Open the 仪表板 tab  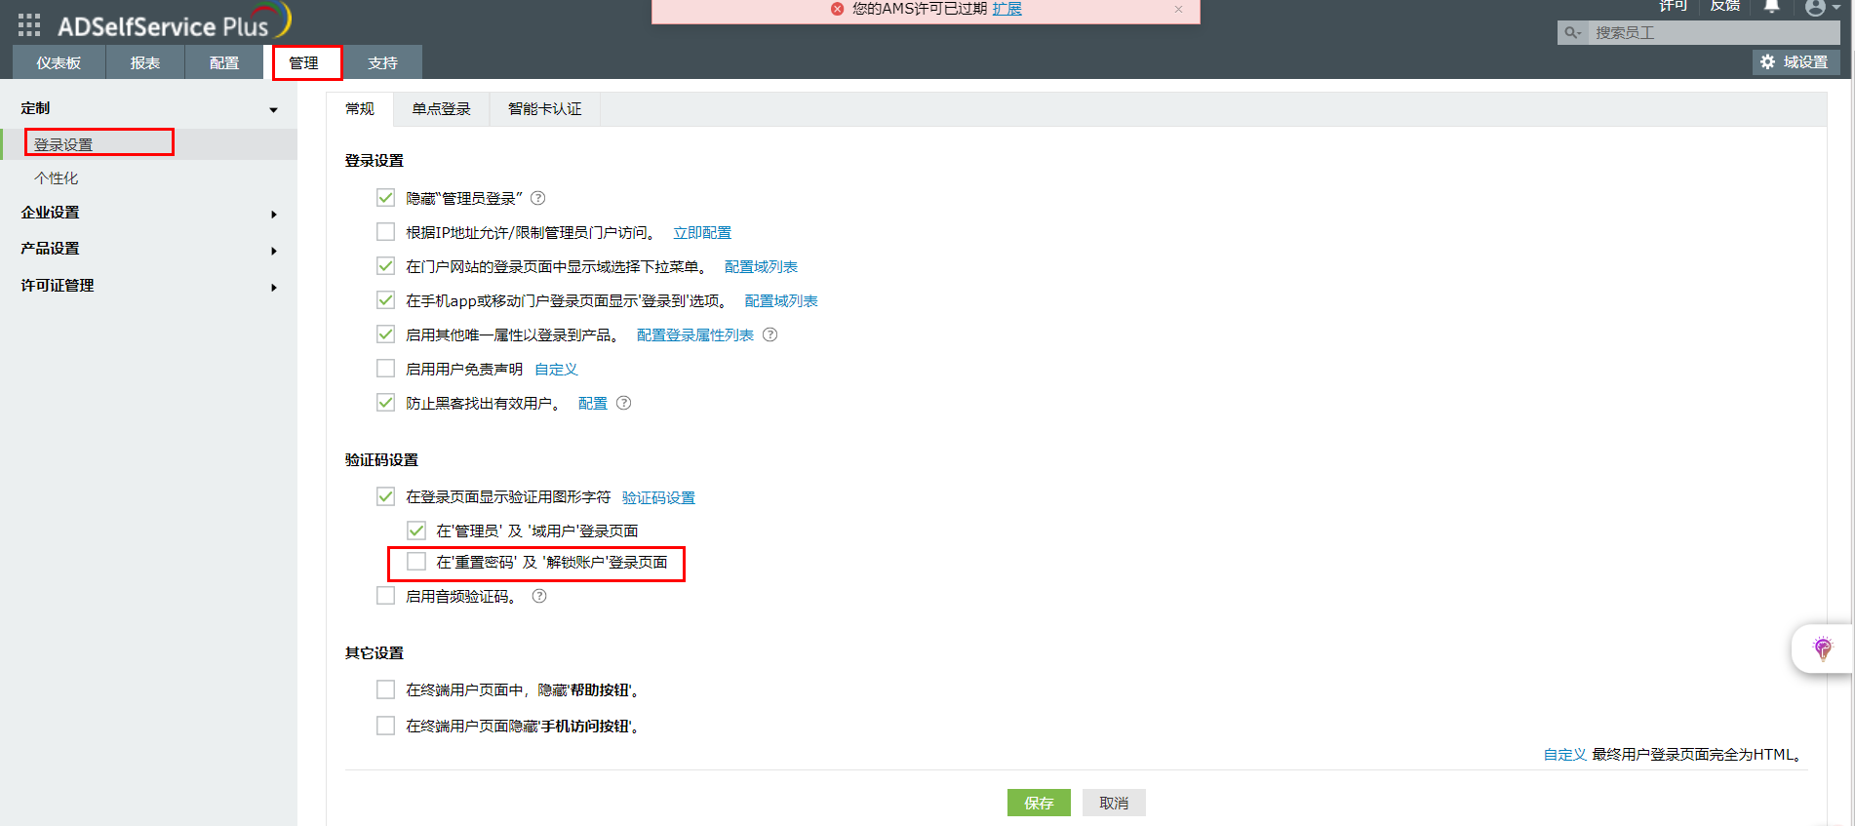click(59, 62)
